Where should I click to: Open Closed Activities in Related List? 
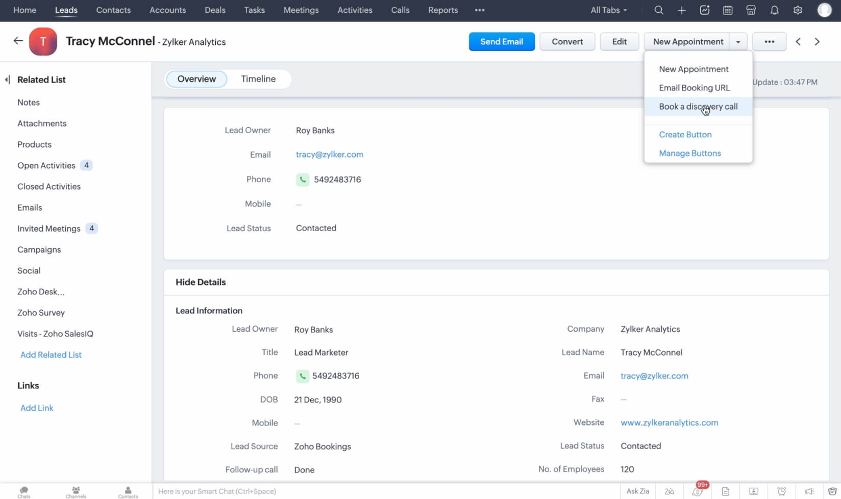tap(49, 187)
